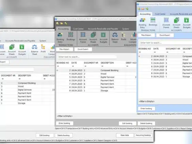The height and width of the screenshot is (144, 192).
Task: Click second quick-access icon in middle window
Action: (62, 23)
